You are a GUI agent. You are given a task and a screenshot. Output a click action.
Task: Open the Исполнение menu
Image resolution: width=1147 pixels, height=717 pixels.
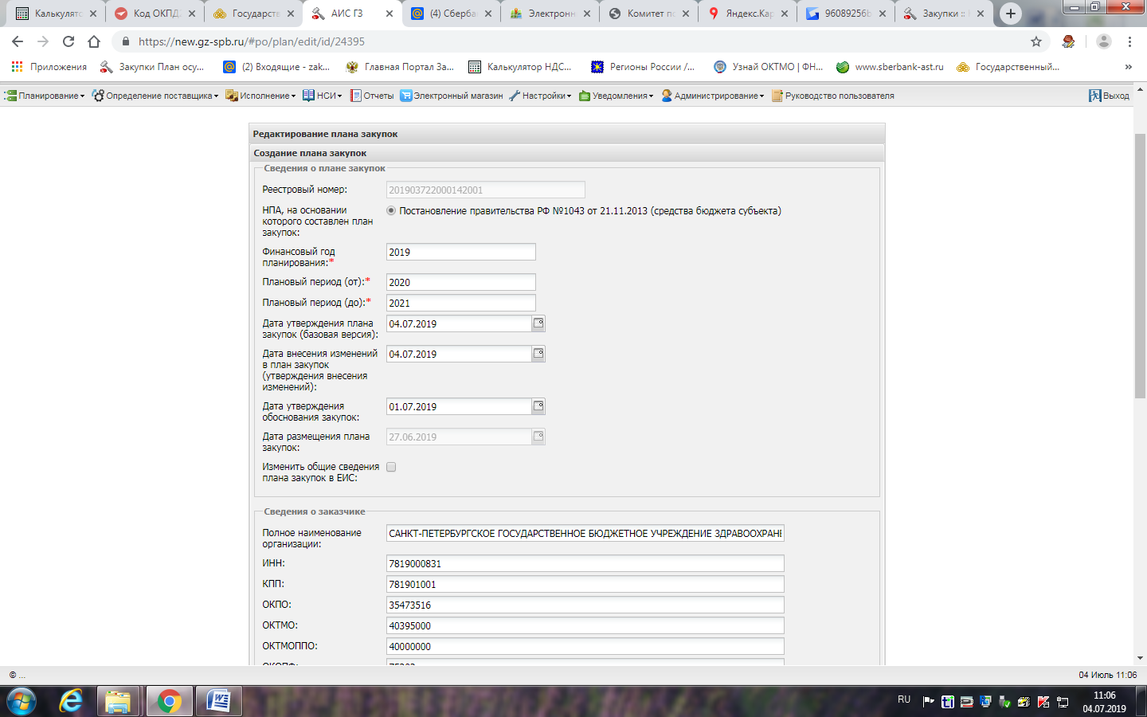click(260, 96)
